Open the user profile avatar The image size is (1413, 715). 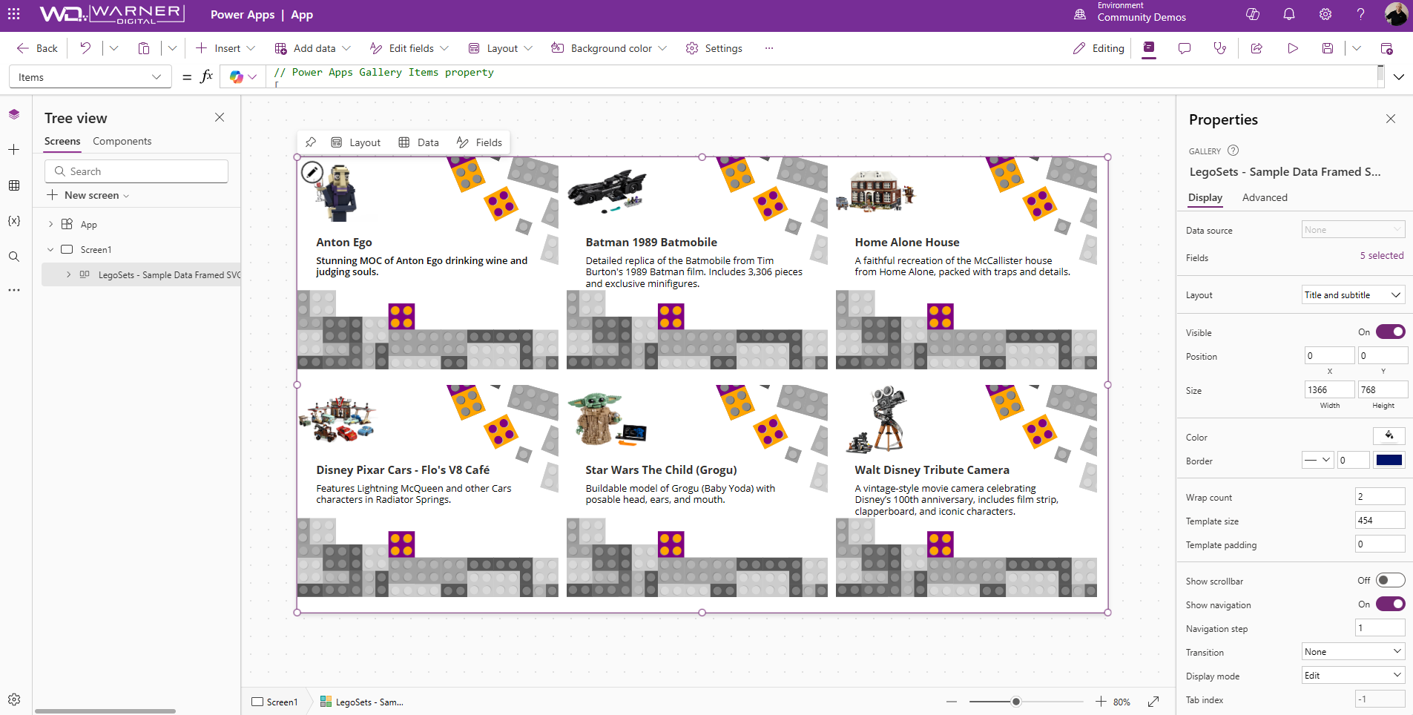point(1396,14)
